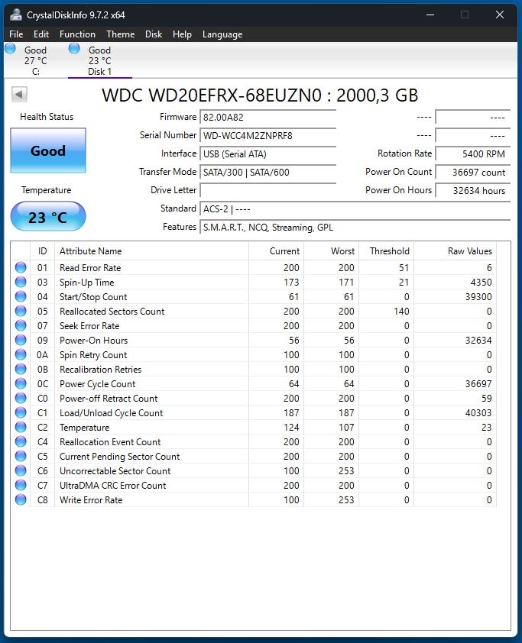Viewport: 522px width, 643px height.
Task: Click raw value 40303
Action: coord(478,413)
